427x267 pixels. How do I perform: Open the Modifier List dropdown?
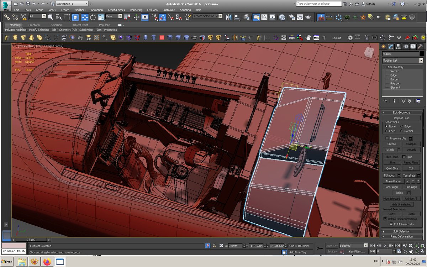point(403,61)
